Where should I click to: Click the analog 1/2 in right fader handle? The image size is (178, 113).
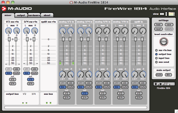click(70, 39)
